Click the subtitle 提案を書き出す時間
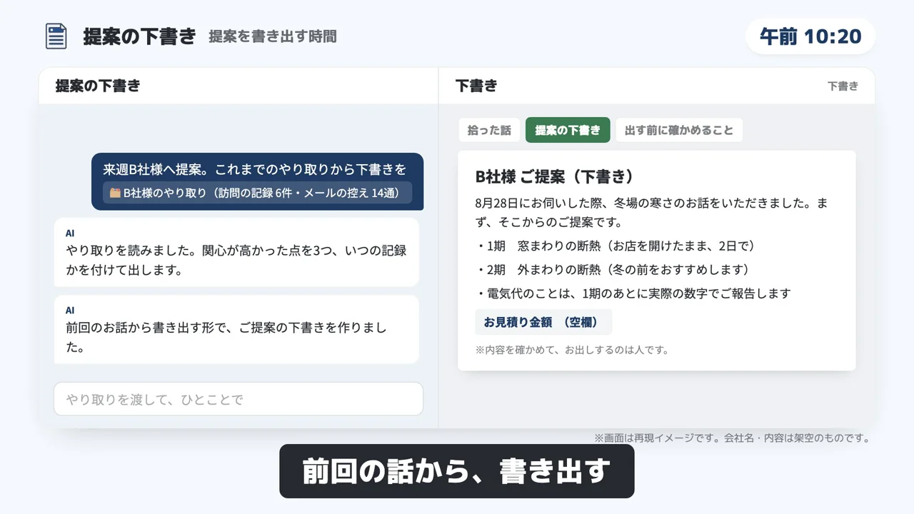 tap(273, 36)
